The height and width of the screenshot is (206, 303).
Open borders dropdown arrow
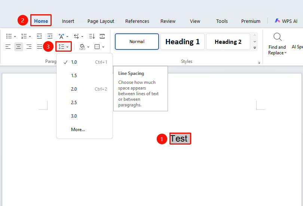click(x=103, y=47)
